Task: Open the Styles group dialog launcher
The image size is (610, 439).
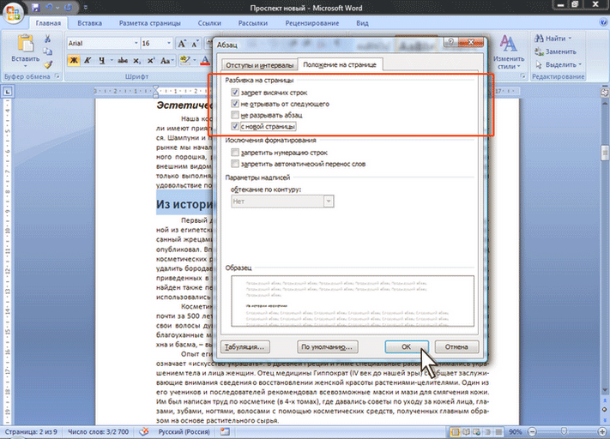Action: pyautogui.click(x=523, y=76)
